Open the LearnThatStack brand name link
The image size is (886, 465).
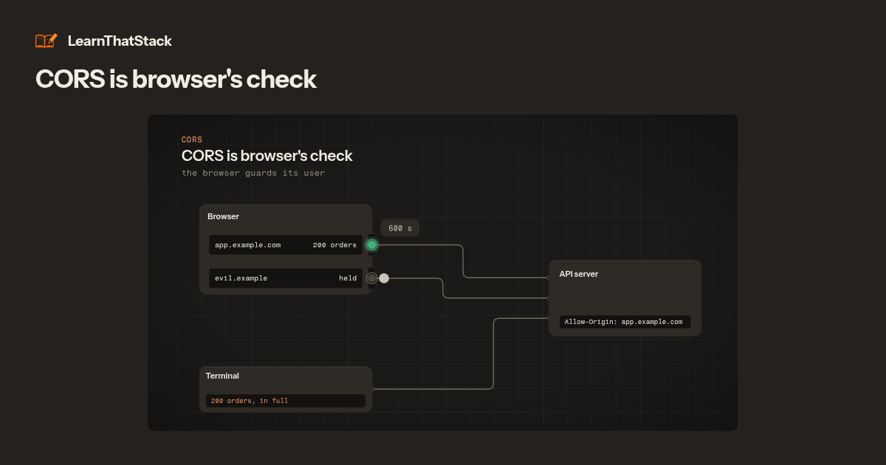(120, 41)
